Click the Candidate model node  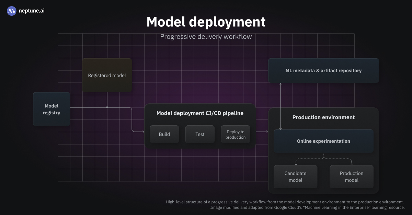pos(295,177)
